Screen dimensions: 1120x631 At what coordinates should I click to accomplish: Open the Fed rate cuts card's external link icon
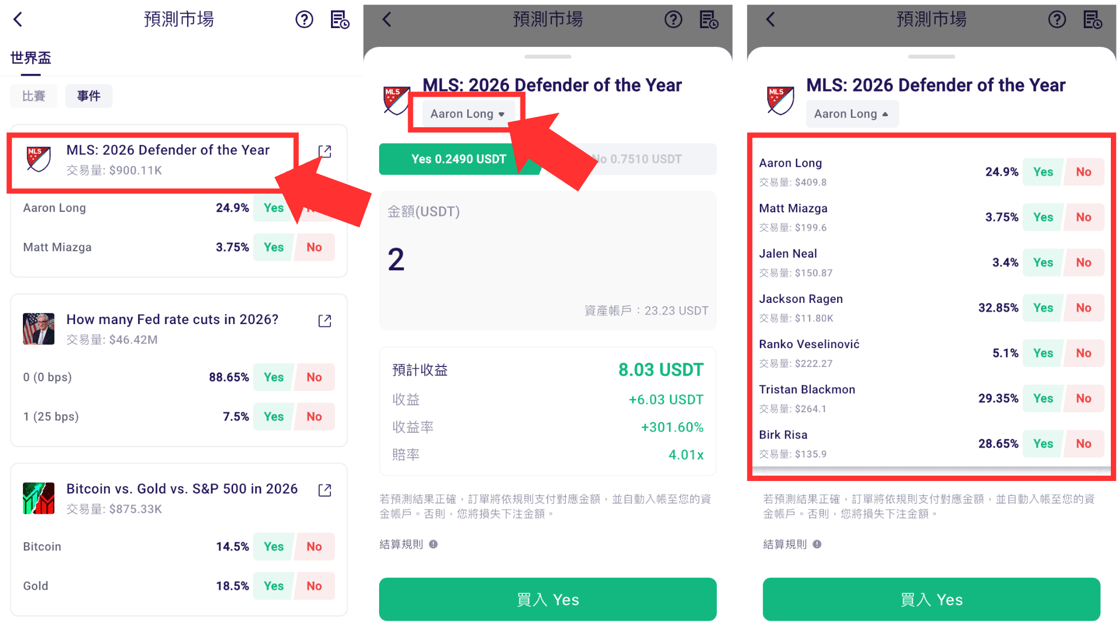pos(325,321)
